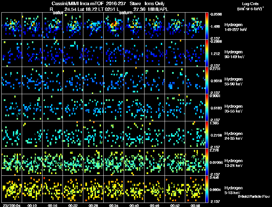272x207 pixels.
Task: Click the B-field Particle Flow label
Action: click(x=254, y=196)
